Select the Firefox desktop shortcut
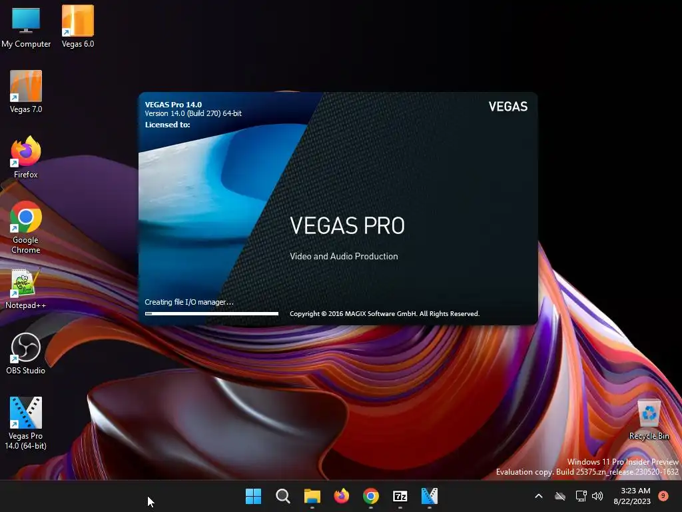This screenshot has width=682, height=512. [x=26, y=157]
